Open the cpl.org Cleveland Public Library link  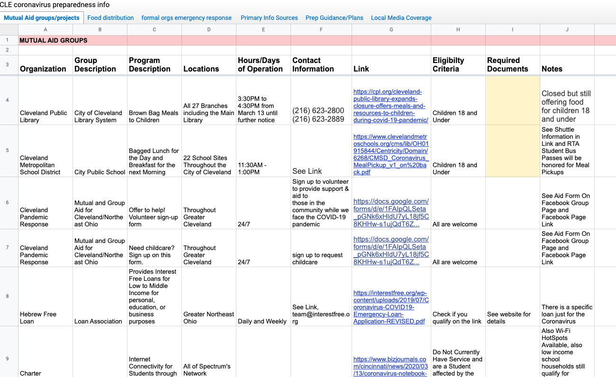(x=391, y=106)
